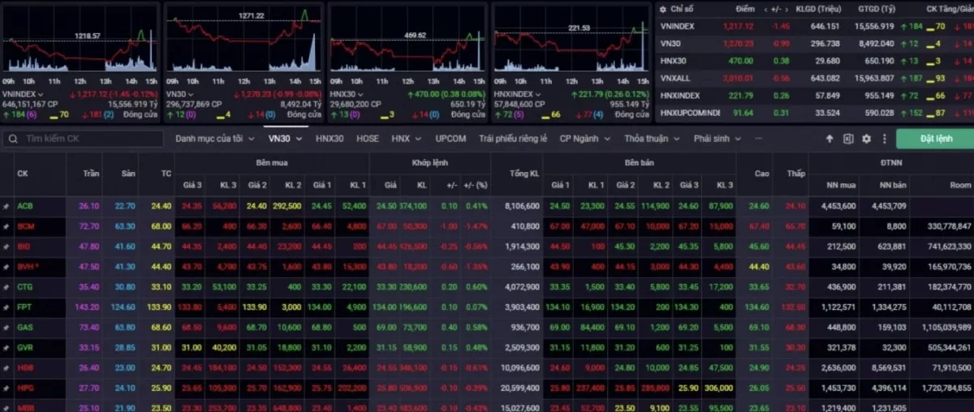Toggle the pin icon for ACB row
This screenshot has width=974, height=412.
click(x=6, y=206)
